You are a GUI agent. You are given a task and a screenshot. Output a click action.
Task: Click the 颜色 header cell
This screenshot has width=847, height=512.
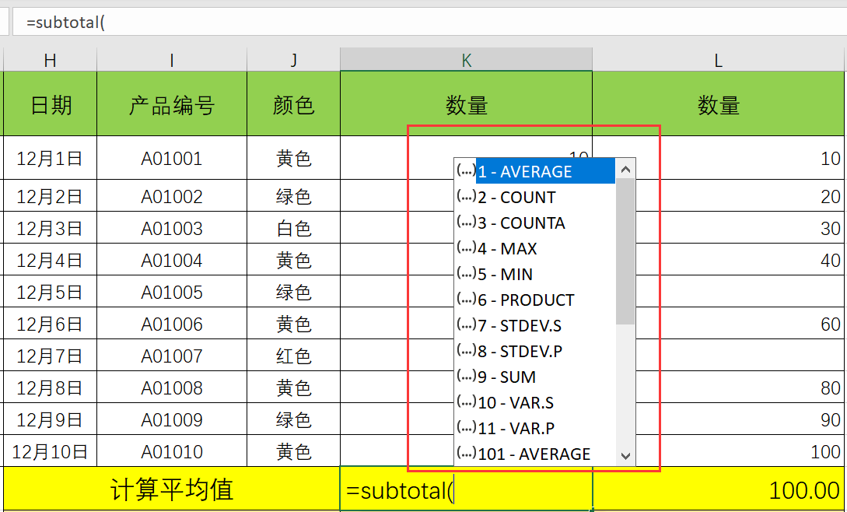(x=293, y=103)
